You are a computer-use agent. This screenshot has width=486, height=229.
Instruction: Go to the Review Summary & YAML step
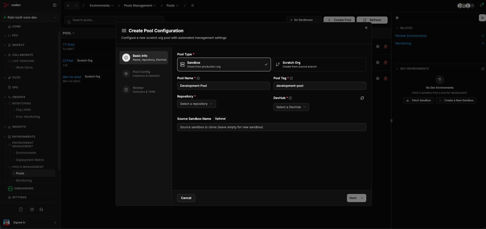(144, 90)
